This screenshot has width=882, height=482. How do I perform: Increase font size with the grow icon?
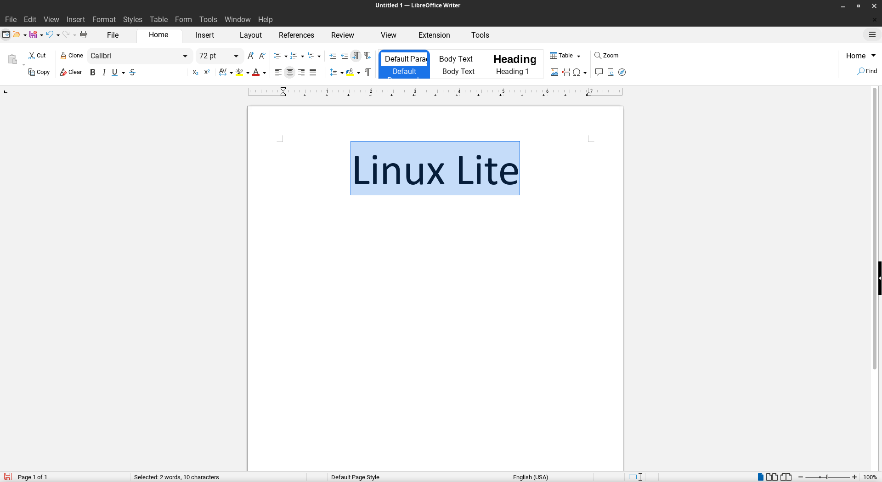(x=250, y=56)
